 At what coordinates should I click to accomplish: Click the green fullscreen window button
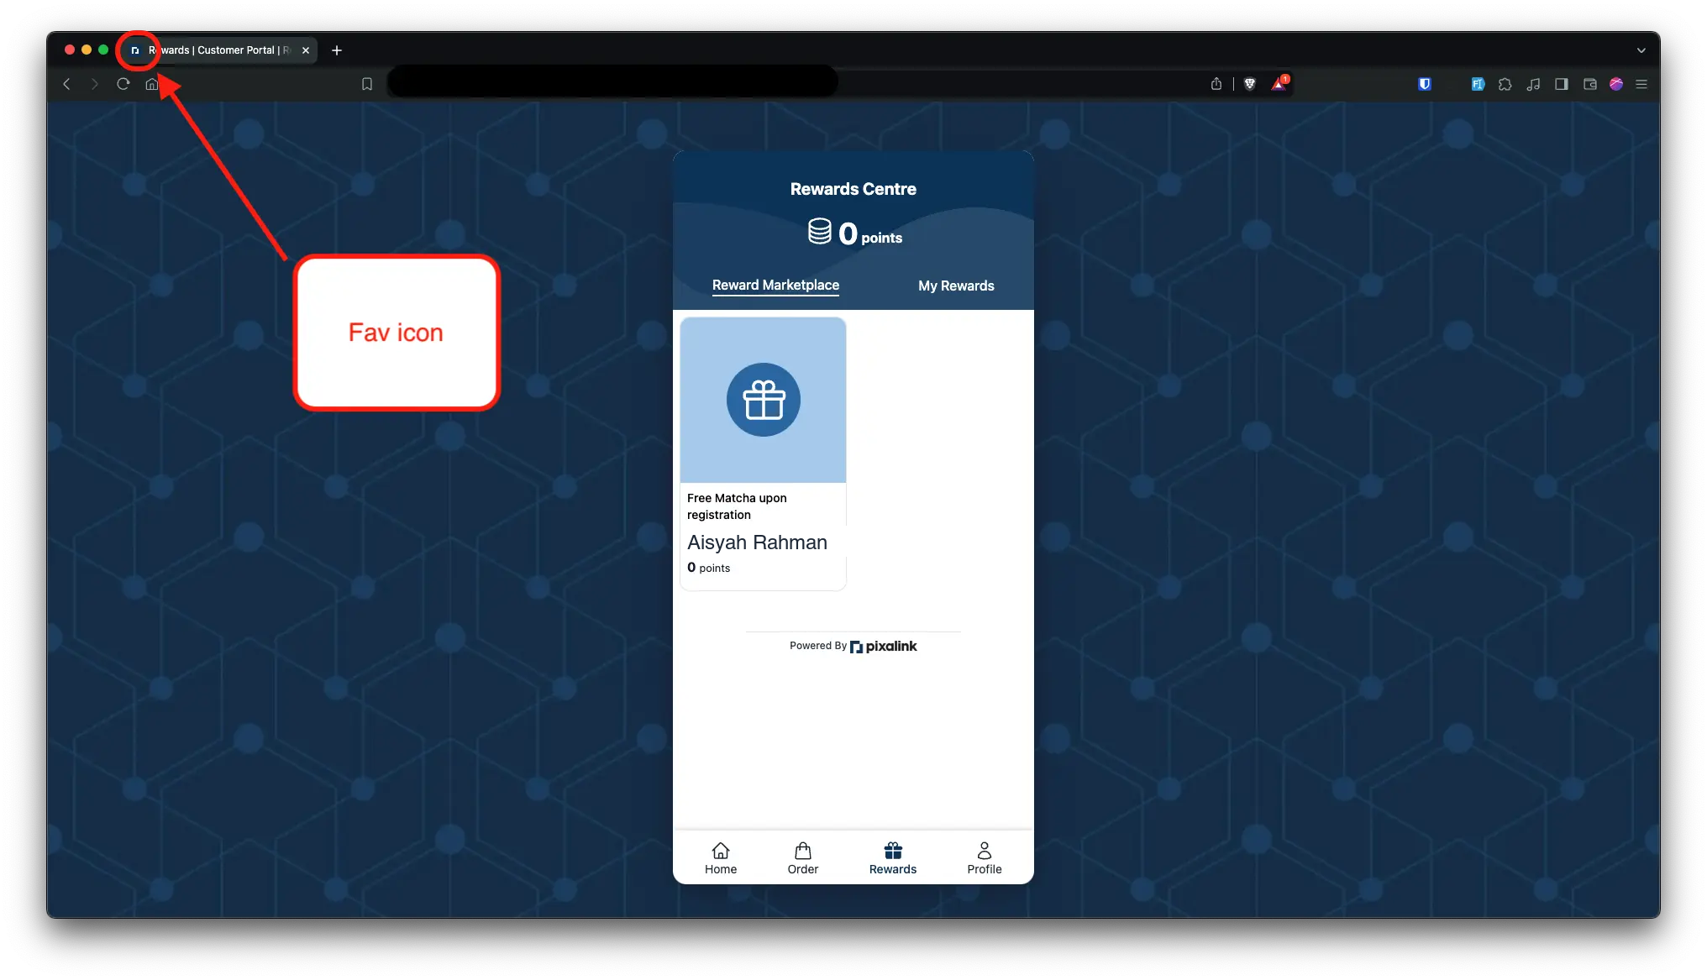coord(103,50)
